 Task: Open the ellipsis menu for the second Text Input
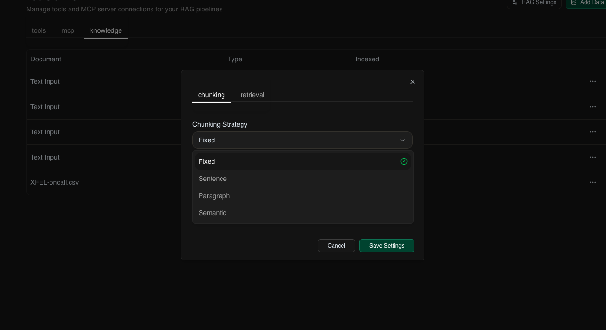point(593,107)
